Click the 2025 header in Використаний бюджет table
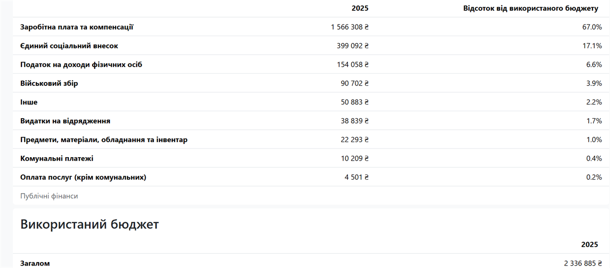The width and height of the screenshot is (610, 268). click(590, 245)
